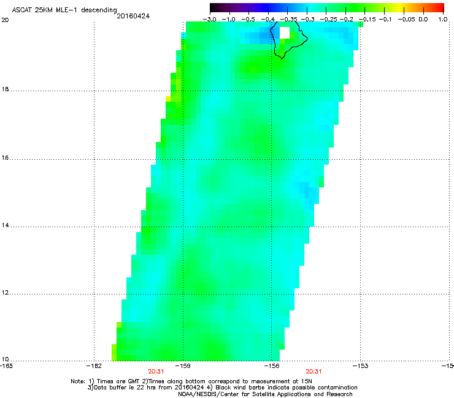Click the longitude axis label '-162'

click(94, 366)
